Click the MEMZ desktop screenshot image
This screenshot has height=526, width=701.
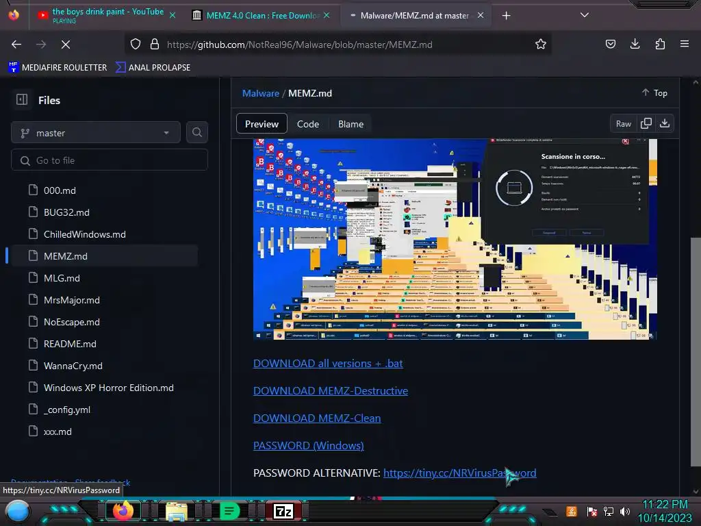point(455,239)
